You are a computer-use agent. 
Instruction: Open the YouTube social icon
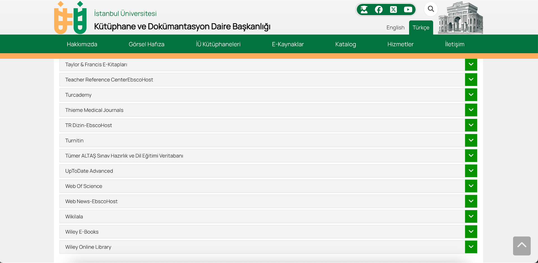tap(408, 10)
